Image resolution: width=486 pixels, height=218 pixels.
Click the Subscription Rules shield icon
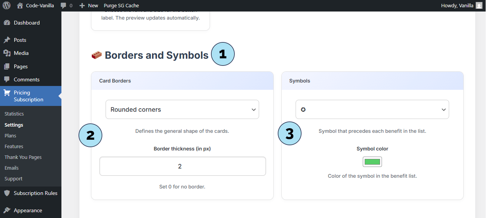point(7,193)
